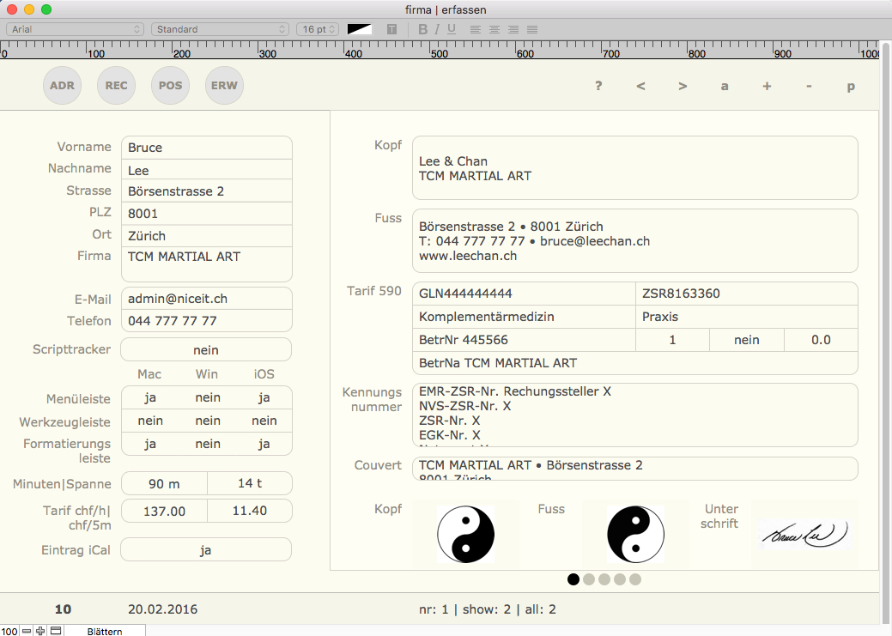Screen dimensions: 892x636
Task: Click the zoom out minus icon
Action: pyautogui.click(x=27, y=631)
